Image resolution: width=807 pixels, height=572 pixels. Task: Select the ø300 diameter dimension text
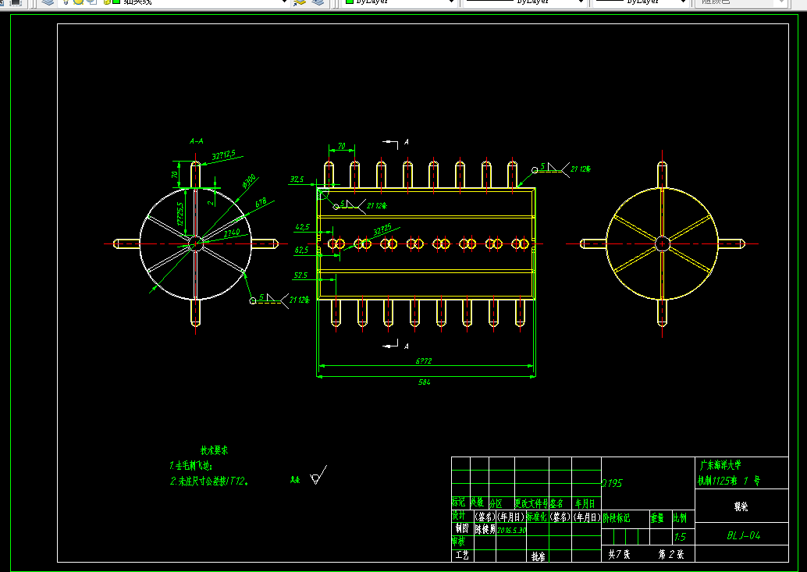pyautogui.click(x=249, y=182)
